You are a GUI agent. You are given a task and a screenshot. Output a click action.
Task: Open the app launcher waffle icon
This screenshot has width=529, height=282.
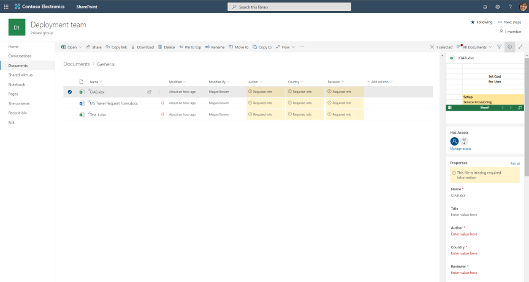tap(6, 7)
